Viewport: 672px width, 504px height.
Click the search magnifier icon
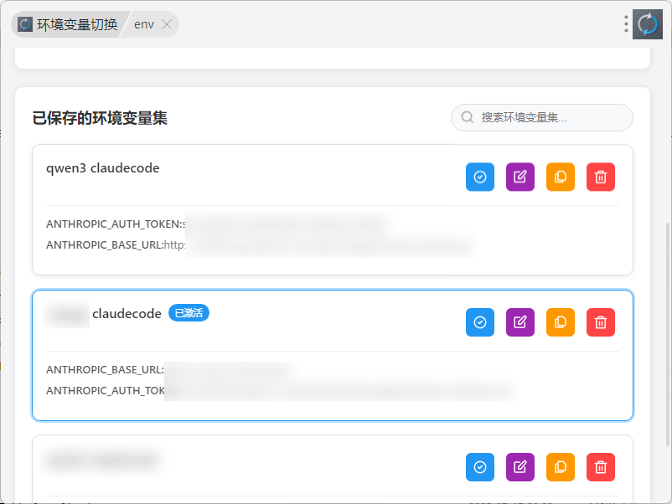468,117
